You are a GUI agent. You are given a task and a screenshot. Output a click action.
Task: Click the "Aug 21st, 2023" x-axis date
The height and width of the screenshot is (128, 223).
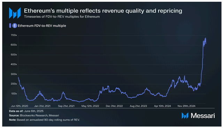(138, 106)
